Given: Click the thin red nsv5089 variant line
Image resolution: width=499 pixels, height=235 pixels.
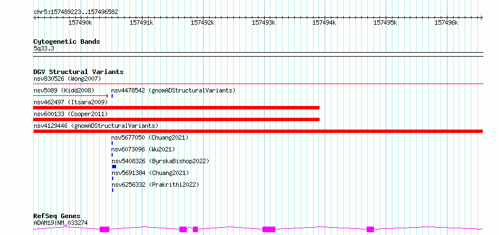Looking at the screenshot, I should pos(70,95).
